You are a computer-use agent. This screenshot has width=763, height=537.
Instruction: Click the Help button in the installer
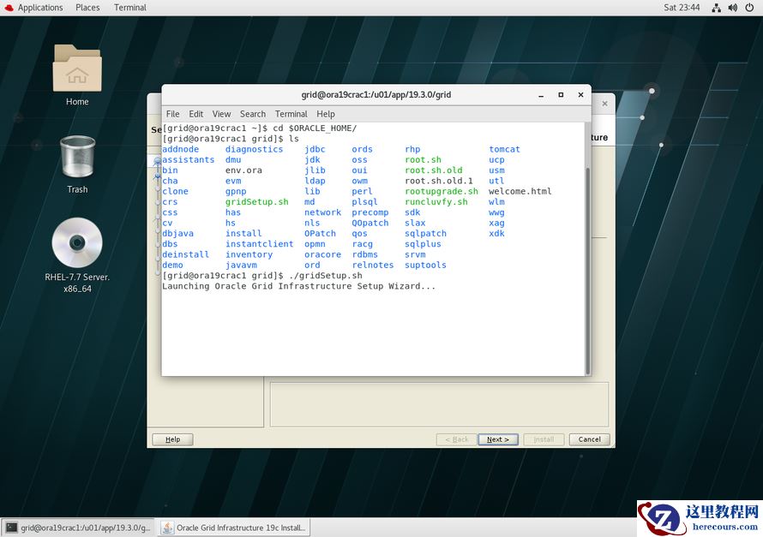click(171, 439)
